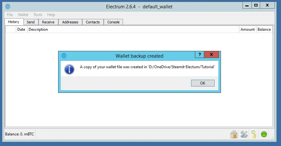This screenshot has width=281, height=146.
Task: Click the seed icon in status bar
Action: click(254, 134)
